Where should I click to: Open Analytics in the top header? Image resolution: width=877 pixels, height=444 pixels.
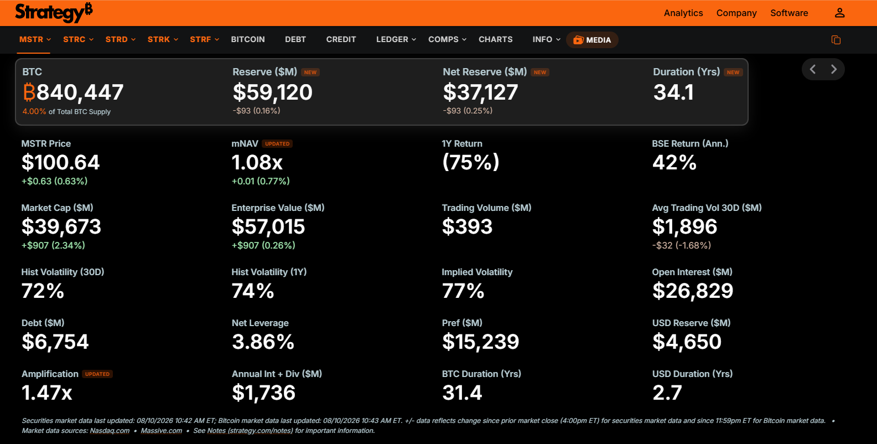click(x=683, y=13)
